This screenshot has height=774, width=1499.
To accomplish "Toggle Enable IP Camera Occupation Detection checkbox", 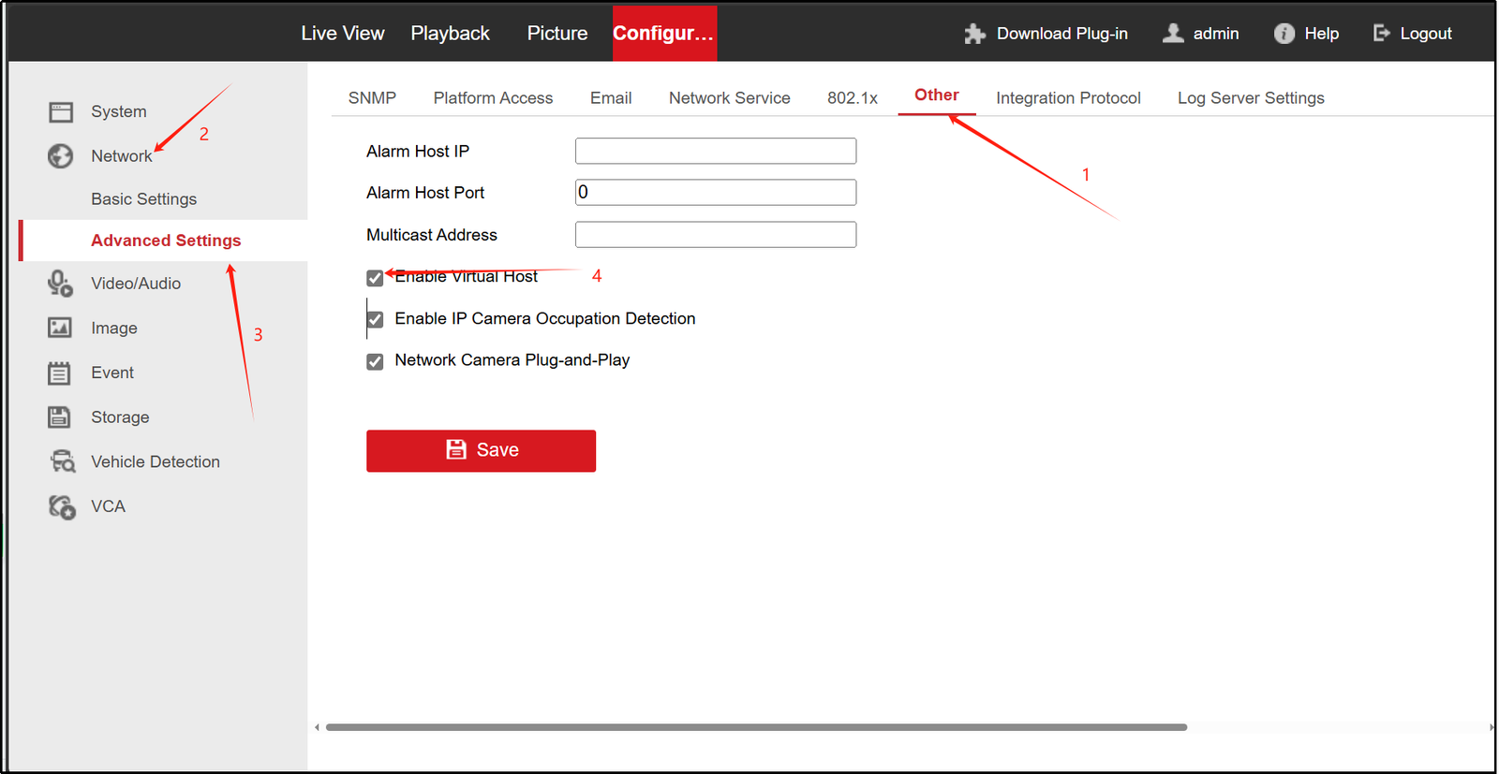I will (375, 320).
